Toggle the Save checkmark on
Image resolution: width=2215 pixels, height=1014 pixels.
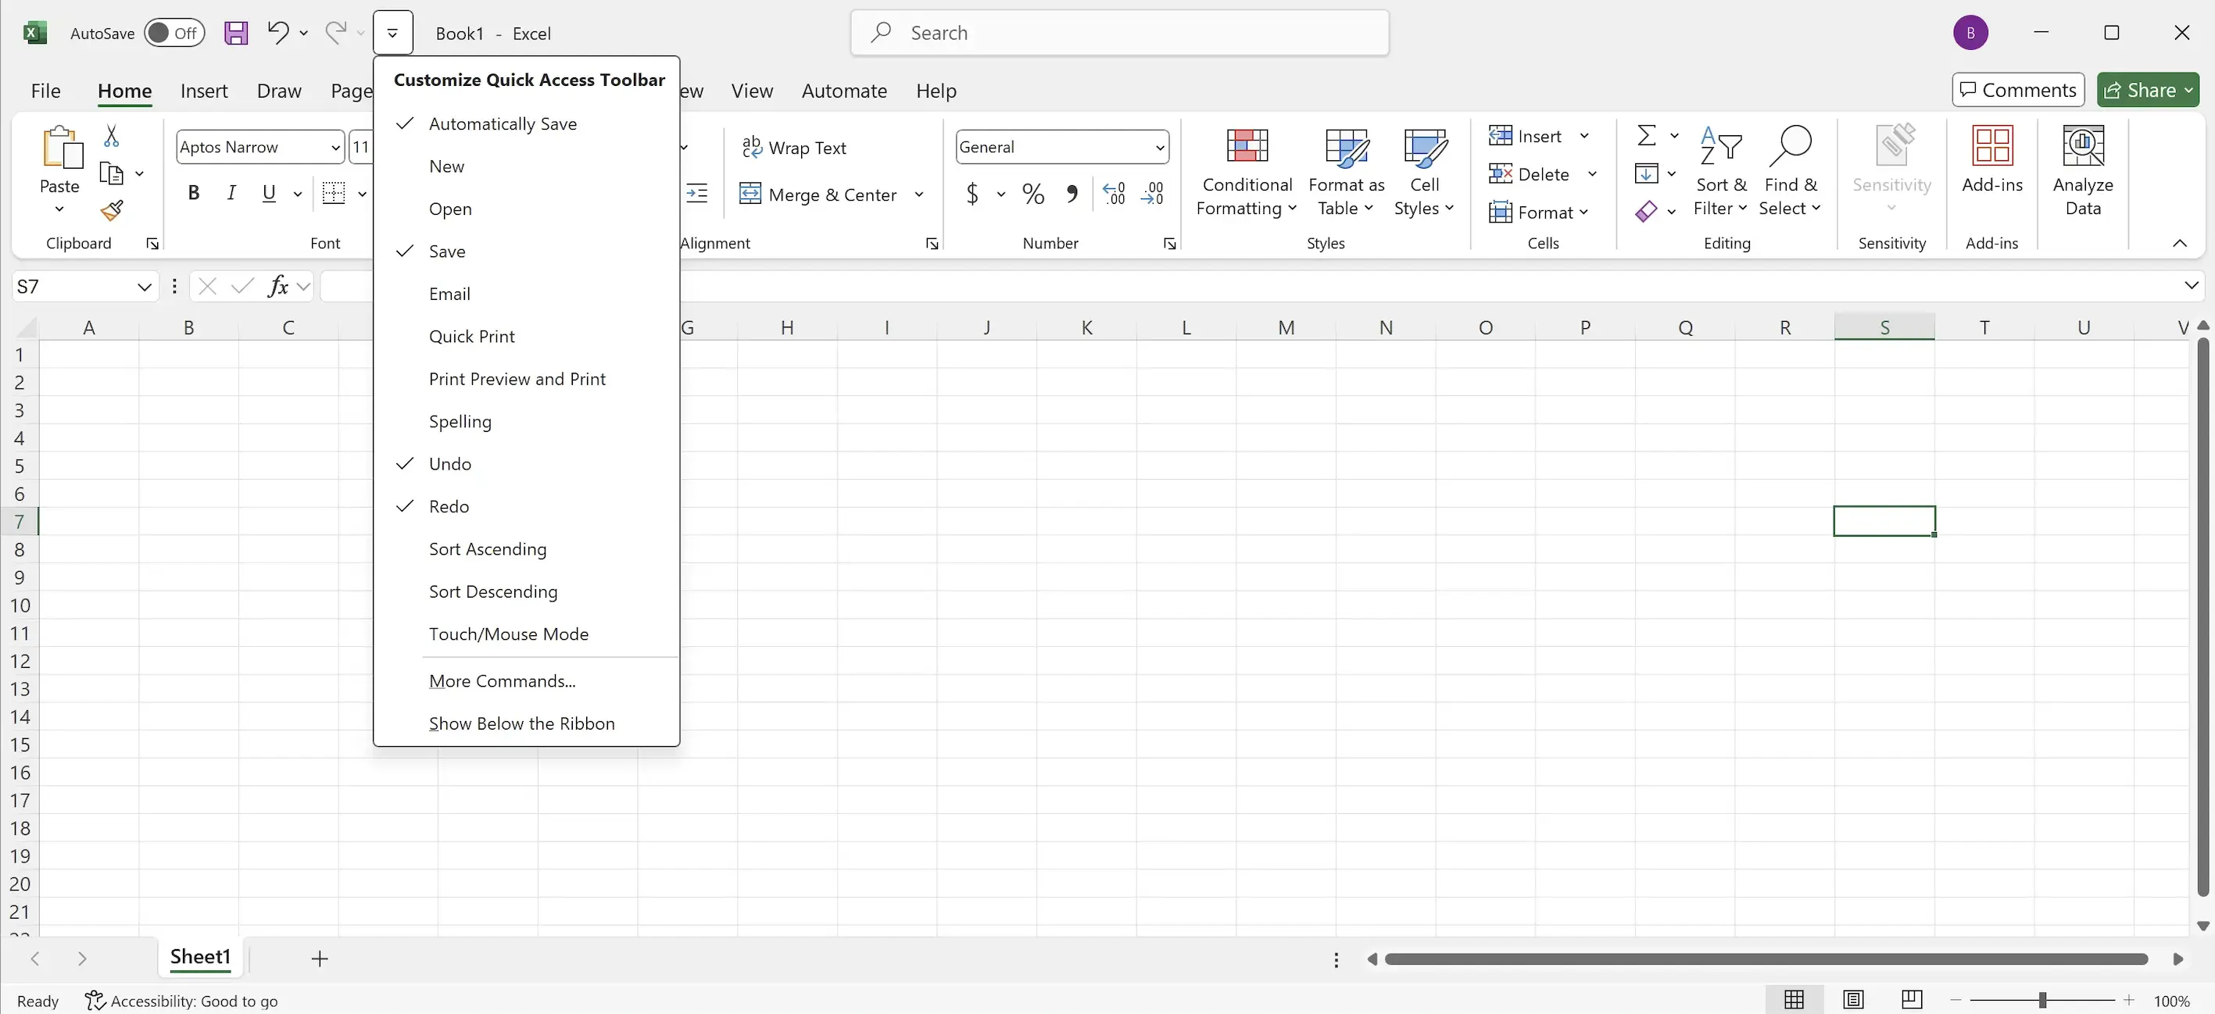coord(446,250)
